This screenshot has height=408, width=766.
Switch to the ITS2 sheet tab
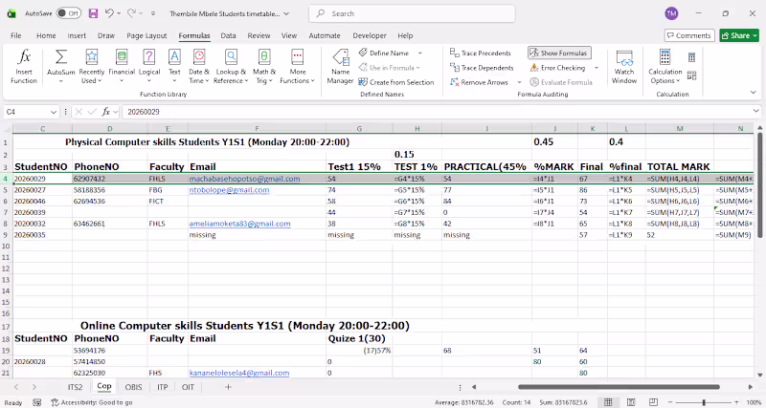pyautogui.click(x=76, y=387)
